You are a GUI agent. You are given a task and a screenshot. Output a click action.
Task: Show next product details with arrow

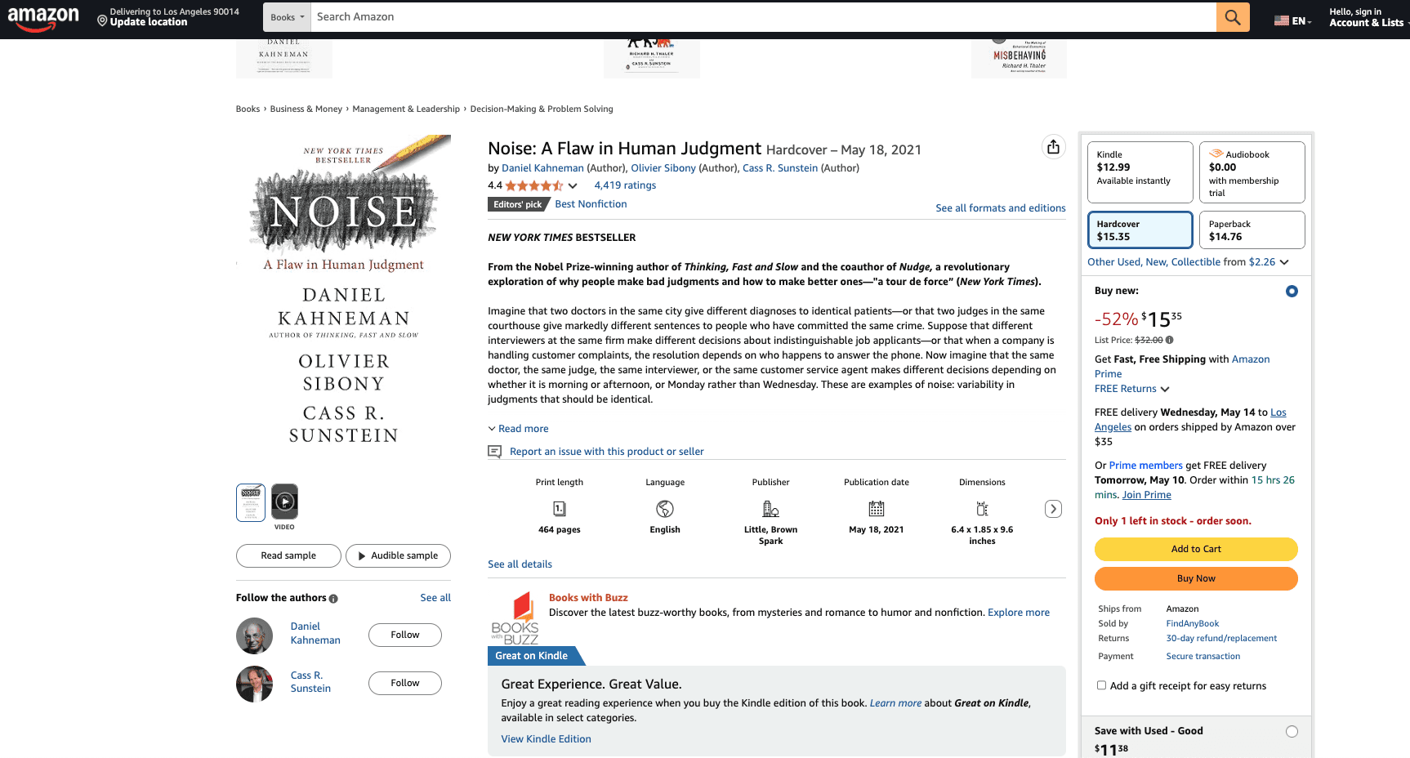point(1054,509)
